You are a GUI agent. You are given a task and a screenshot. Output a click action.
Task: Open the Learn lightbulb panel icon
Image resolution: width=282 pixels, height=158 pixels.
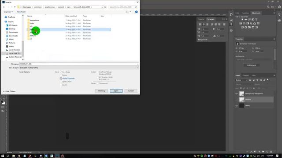click(x=279, y=14)
